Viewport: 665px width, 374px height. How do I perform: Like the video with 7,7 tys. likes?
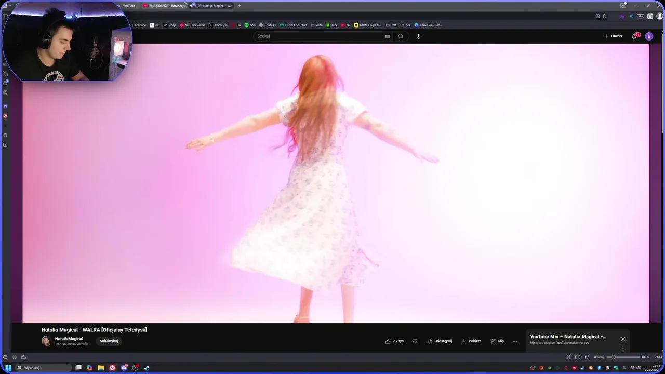pyautogui.click(x=395, y=341)
